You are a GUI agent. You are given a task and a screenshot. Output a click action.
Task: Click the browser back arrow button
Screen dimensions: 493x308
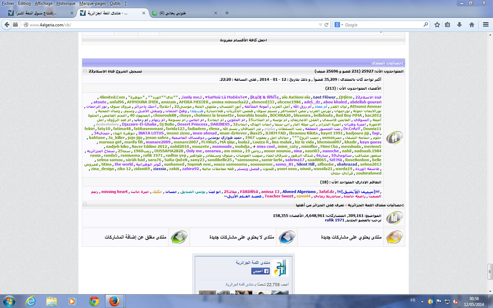pos(7,25)
